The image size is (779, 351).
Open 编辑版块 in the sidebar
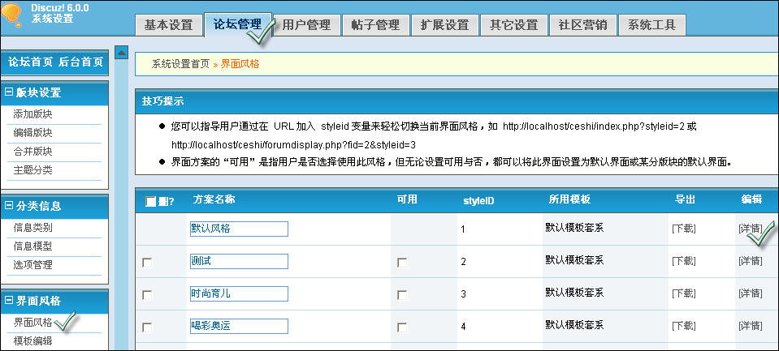click(32, 133)
